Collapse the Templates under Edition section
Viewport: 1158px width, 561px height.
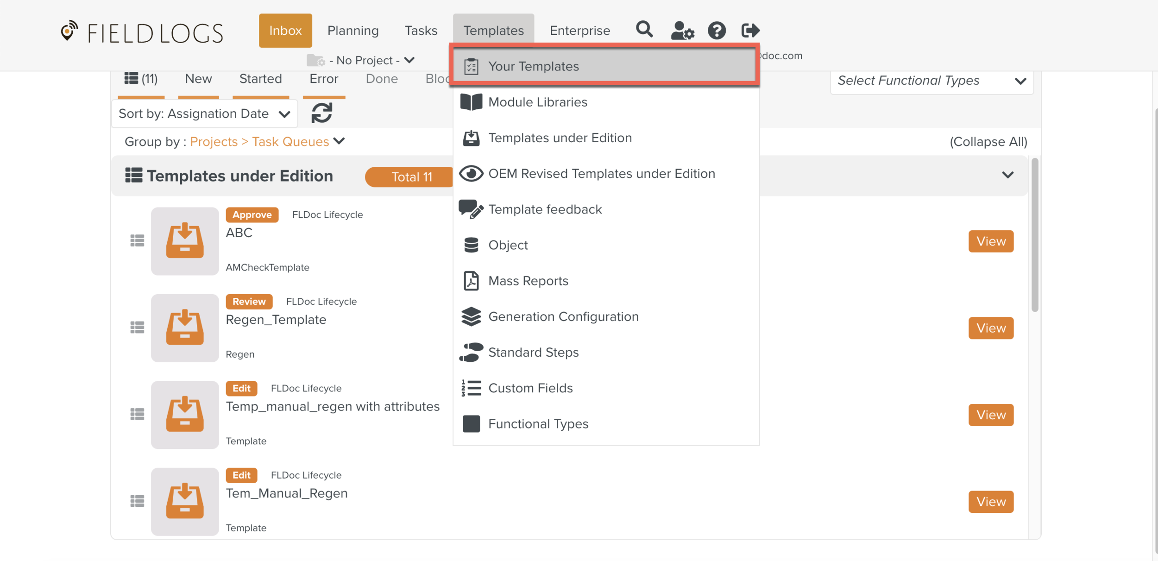1007,175
